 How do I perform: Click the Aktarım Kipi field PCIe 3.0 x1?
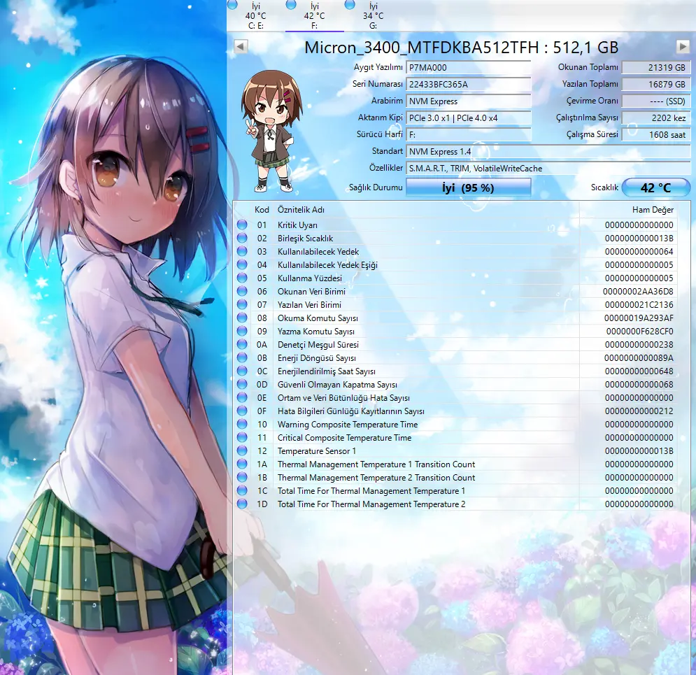(x=468, y=118)
